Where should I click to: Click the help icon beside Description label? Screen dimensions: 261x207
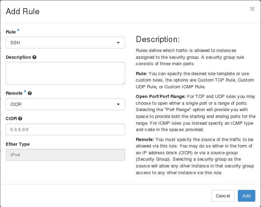click(x=34, y=57)
